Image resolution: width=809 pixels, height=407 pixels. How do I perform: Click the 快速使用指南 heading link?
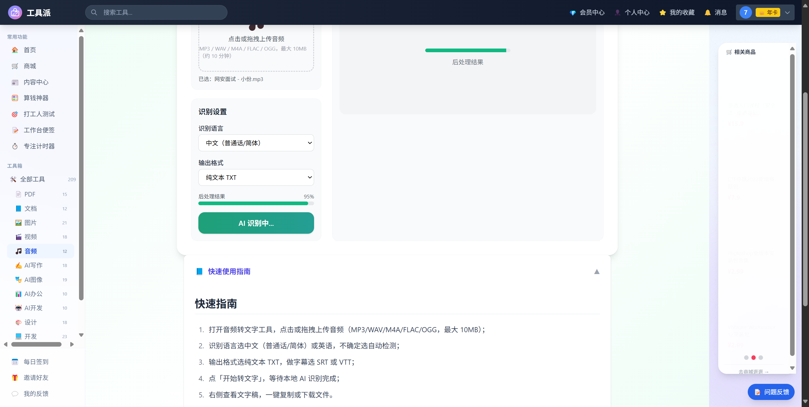tap(229, 272)
